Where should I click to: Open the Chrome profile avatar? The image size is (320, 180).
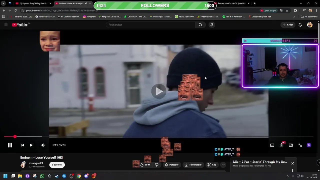(310, 10)
